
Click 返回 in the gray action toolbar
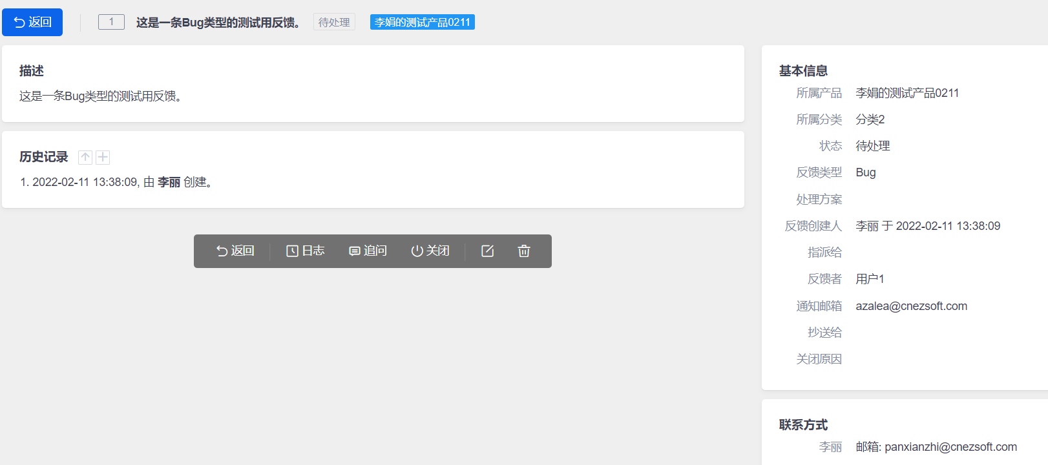[235, 251]
